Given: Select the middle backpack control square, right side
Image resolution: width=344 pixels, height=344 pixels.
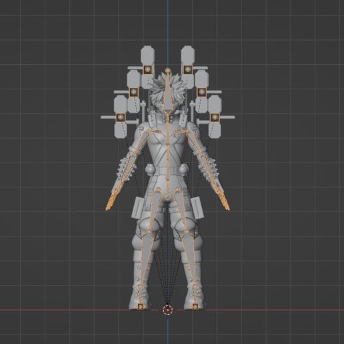Looking at the screenshot, I should tap(202, 92).
